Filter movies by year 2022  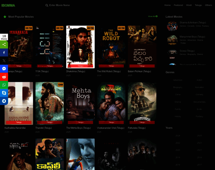click(178, 143)
